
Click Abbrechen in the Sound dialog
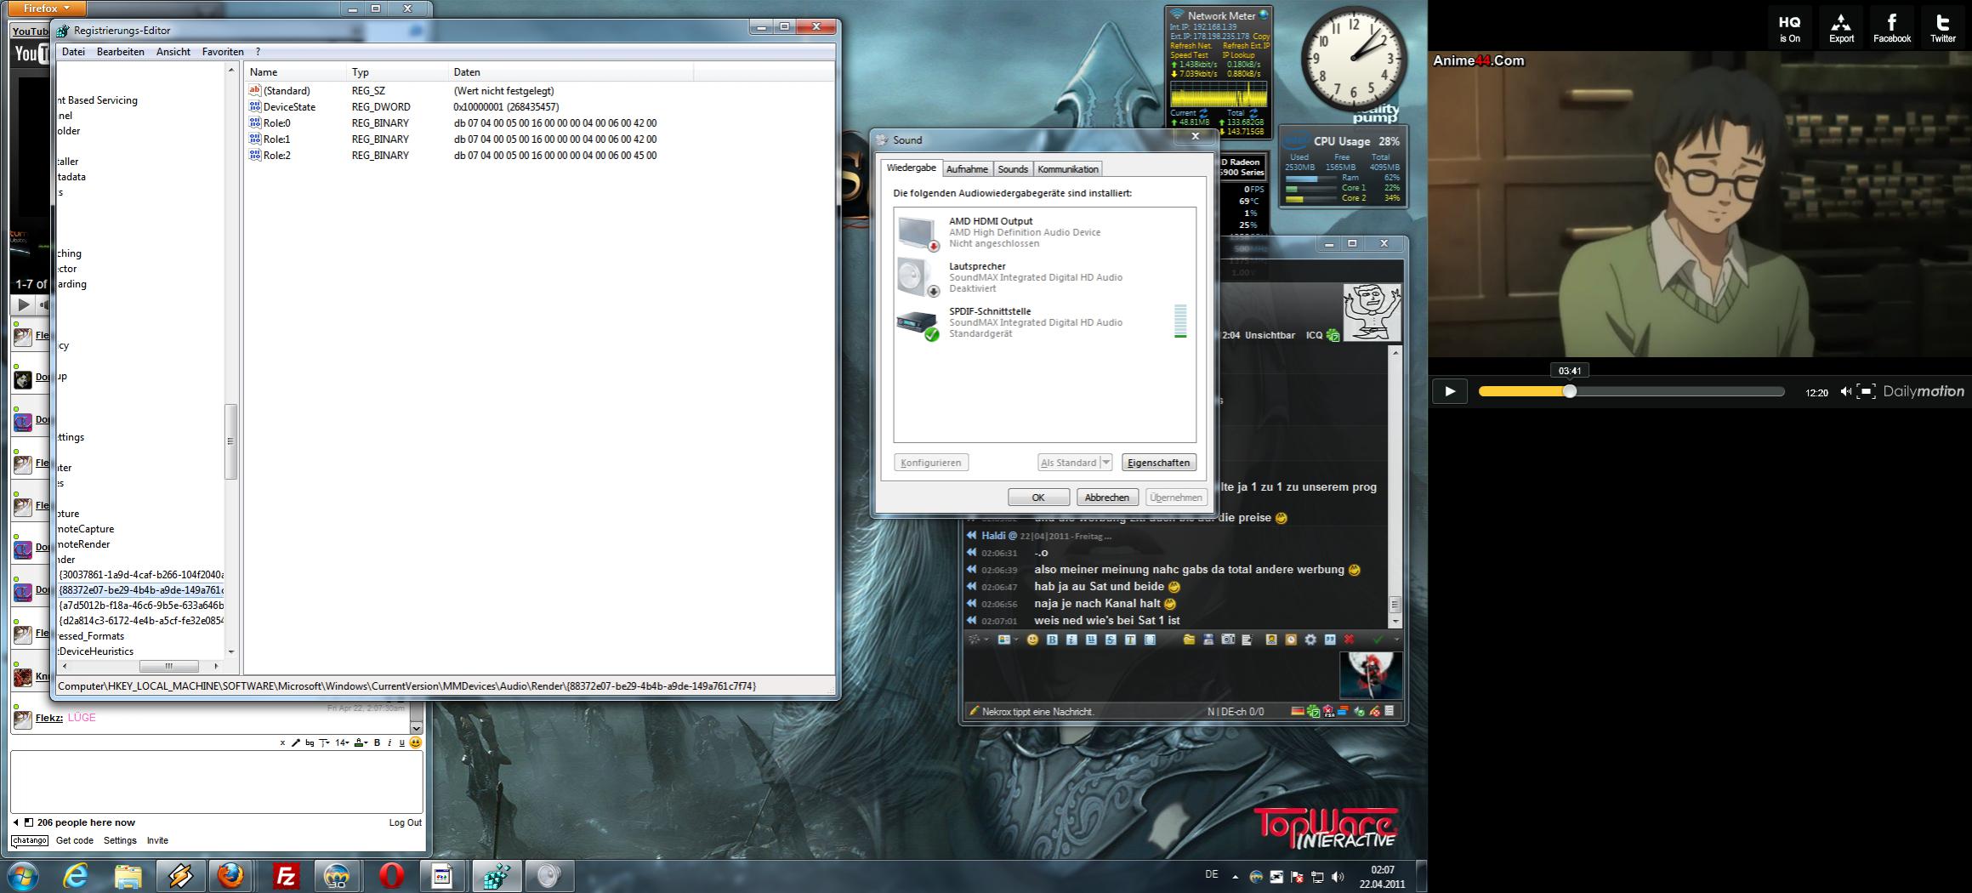(x=1107, y=498)
